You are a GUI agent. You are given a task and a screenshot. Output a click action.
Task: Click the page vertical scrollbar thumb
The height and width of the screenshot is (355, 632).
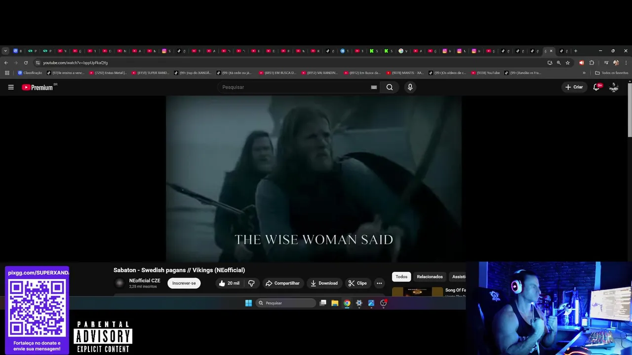tap(630, 110)
